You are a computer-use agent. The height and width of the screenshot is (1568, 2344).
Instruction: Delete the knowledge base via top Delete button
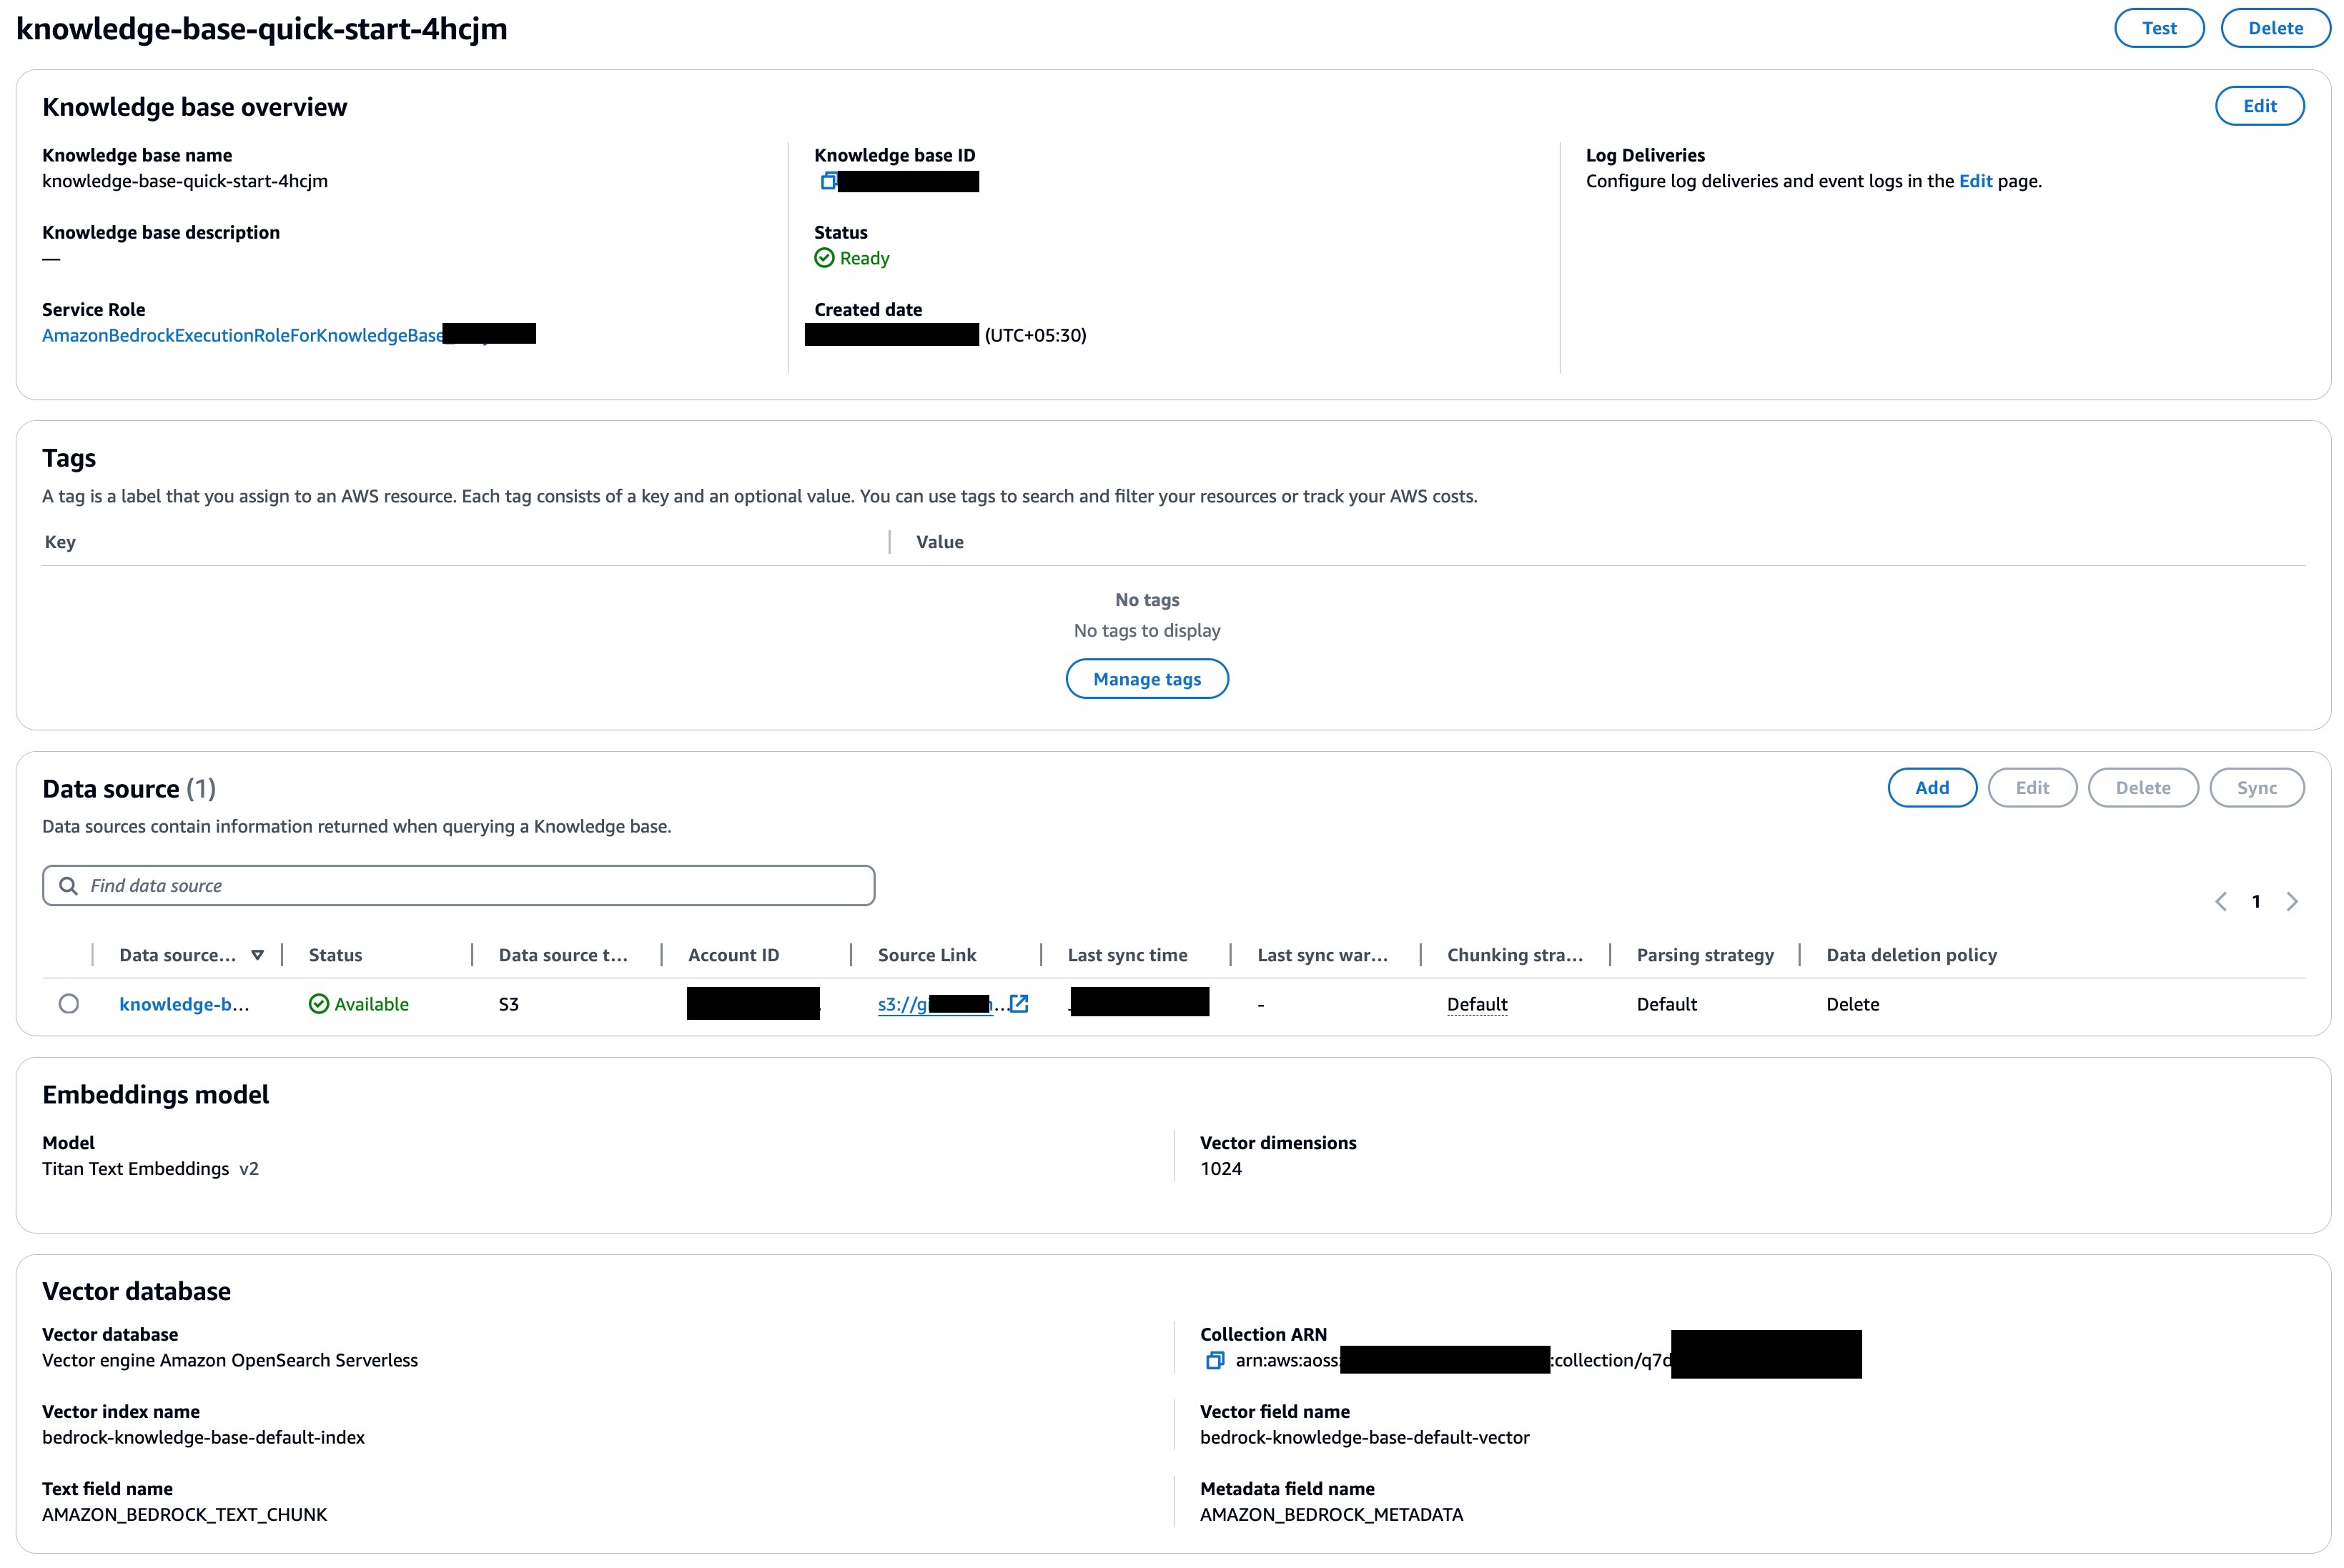click(x=2276, y=28)
